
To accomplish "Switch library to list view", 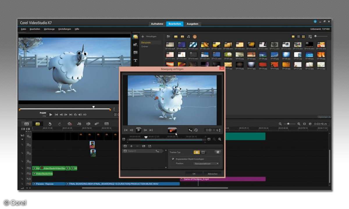I will coord(298,37).
